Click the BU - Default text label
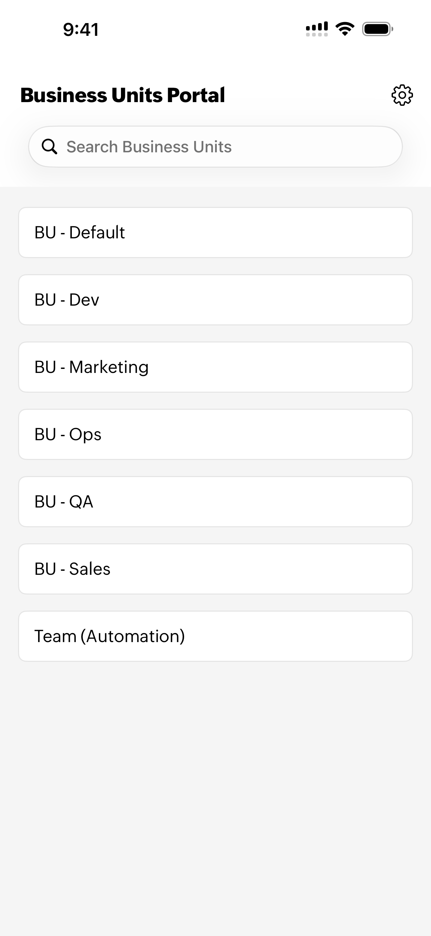431x936 pixels. click(x=80, y=233)
